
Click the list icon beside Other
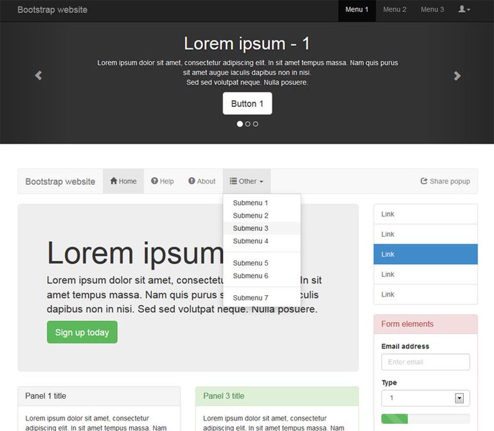pyautogui.click(x=233, y=181)
